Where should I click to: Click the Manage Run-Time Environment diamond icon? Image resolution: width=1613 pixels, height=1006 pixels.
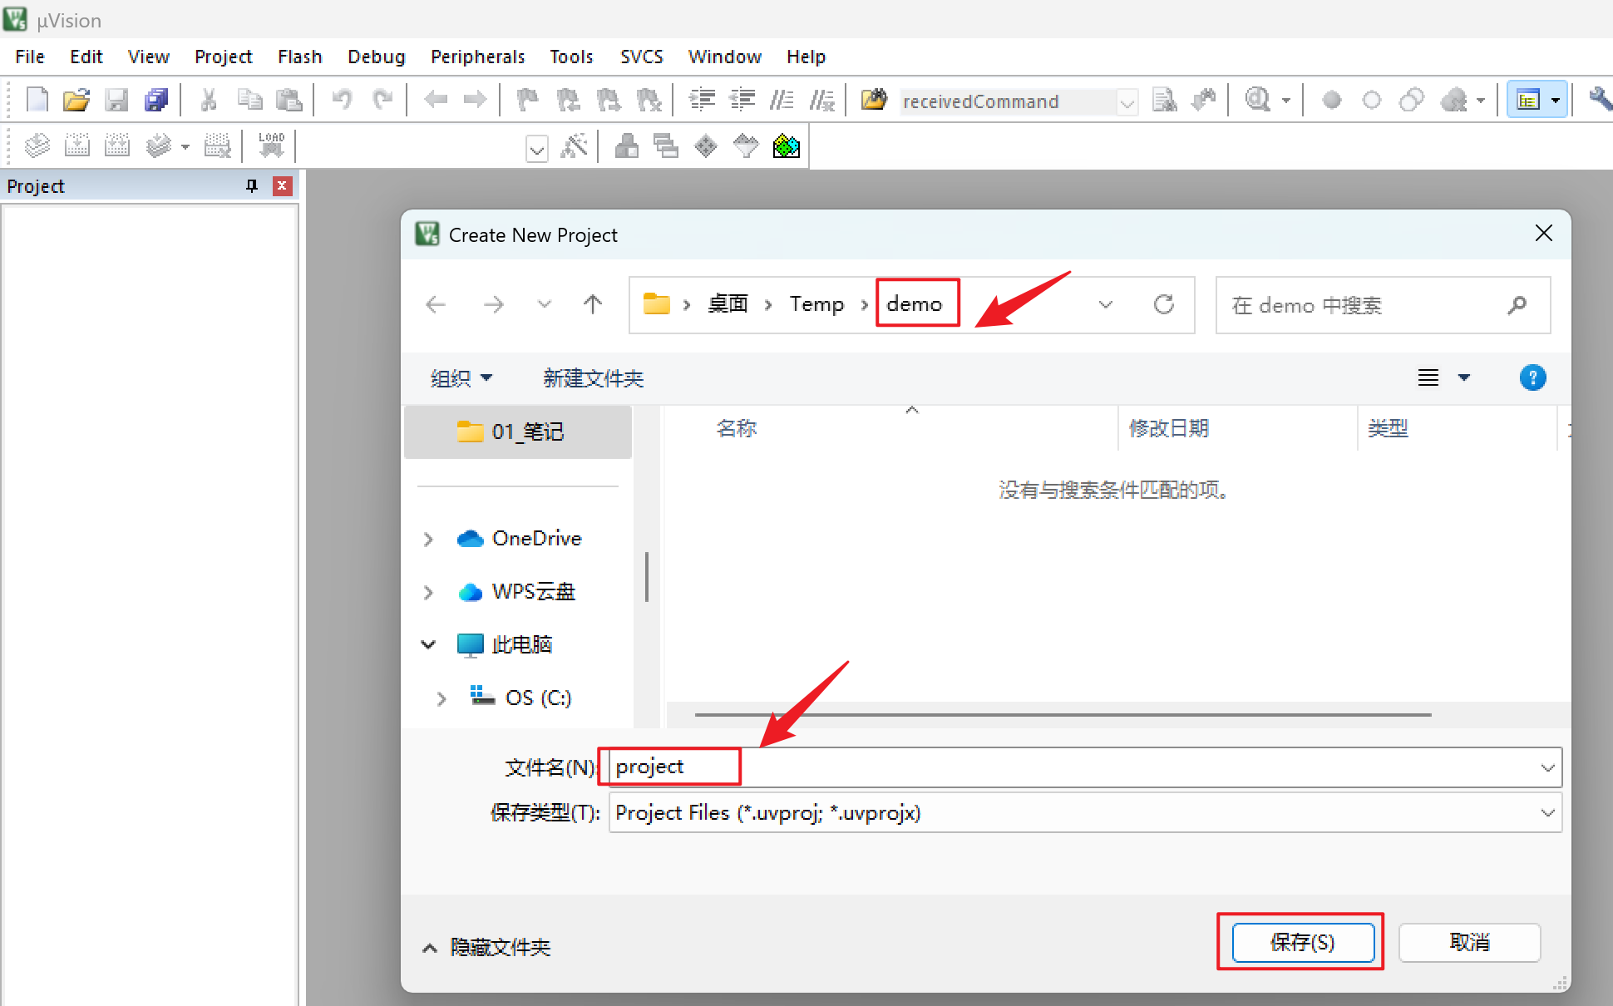(706, 146)
